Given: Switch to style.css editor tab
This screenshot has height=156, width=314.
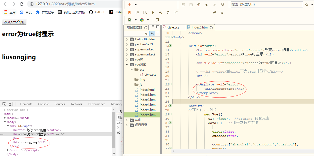Looking at the screenshot, I should (174, 27).
